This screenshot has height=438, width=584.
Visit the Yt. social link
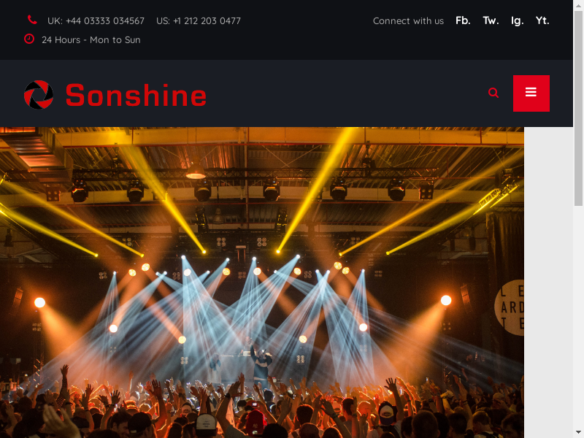(x=542, y=20)
